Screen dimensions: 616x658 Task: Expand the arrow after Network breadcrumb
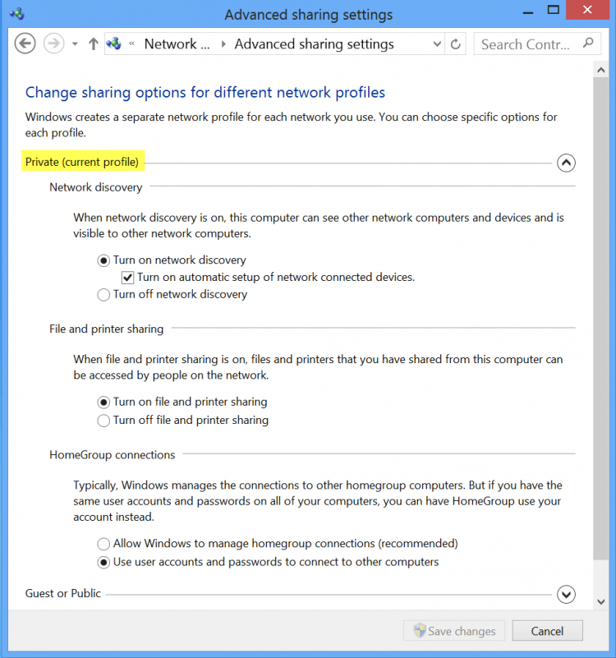click(x=223, y=44)
